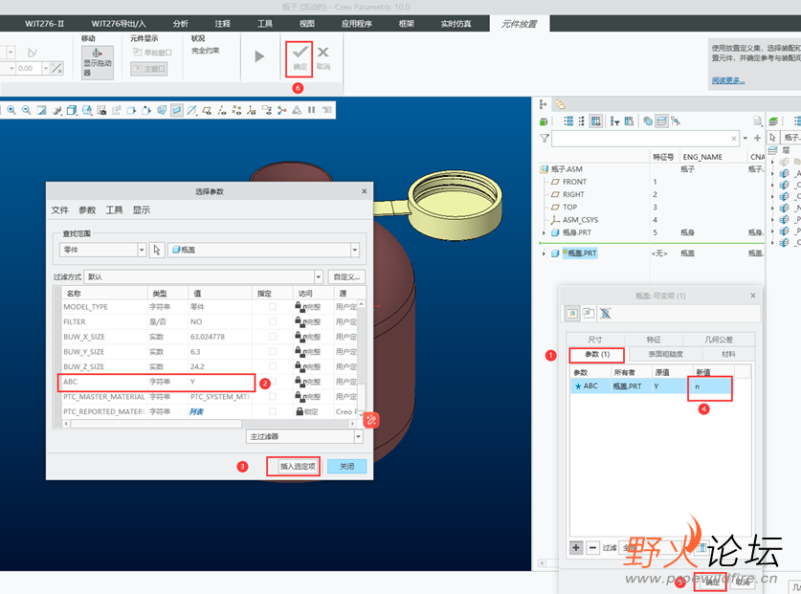The image size is (801, 594).
Task: Toggle the spin center icon
Action: click(x=281, y=110)
